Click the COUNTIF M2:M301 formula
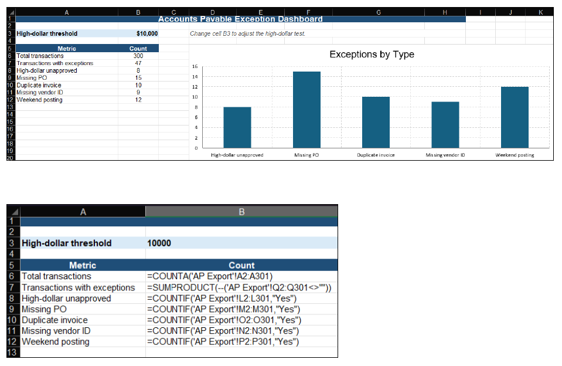Image resolution: width=562 pixels, height=366 pixels. click(x=224, y=309)
